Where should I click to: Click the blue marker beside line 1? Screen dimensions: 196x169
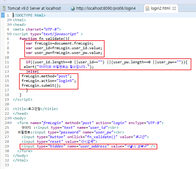pyautogui.click(x=3, y=15)
